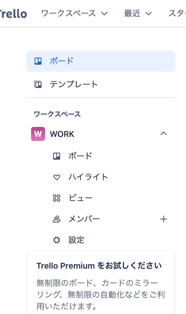The width and height of the screenshot is (186, 314).
Task: Click the 設定 gear icon
Action: pyautogui.click(x=56, y=240)
